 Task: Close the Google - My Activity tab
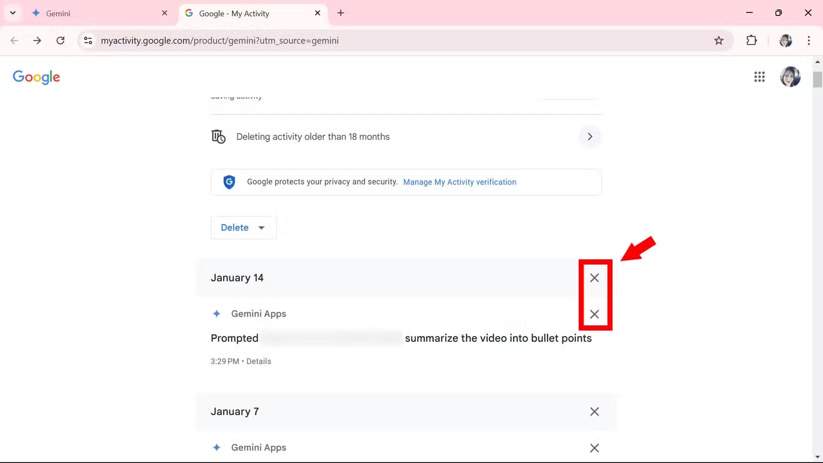pyautogui.click(x=318, y=13)
